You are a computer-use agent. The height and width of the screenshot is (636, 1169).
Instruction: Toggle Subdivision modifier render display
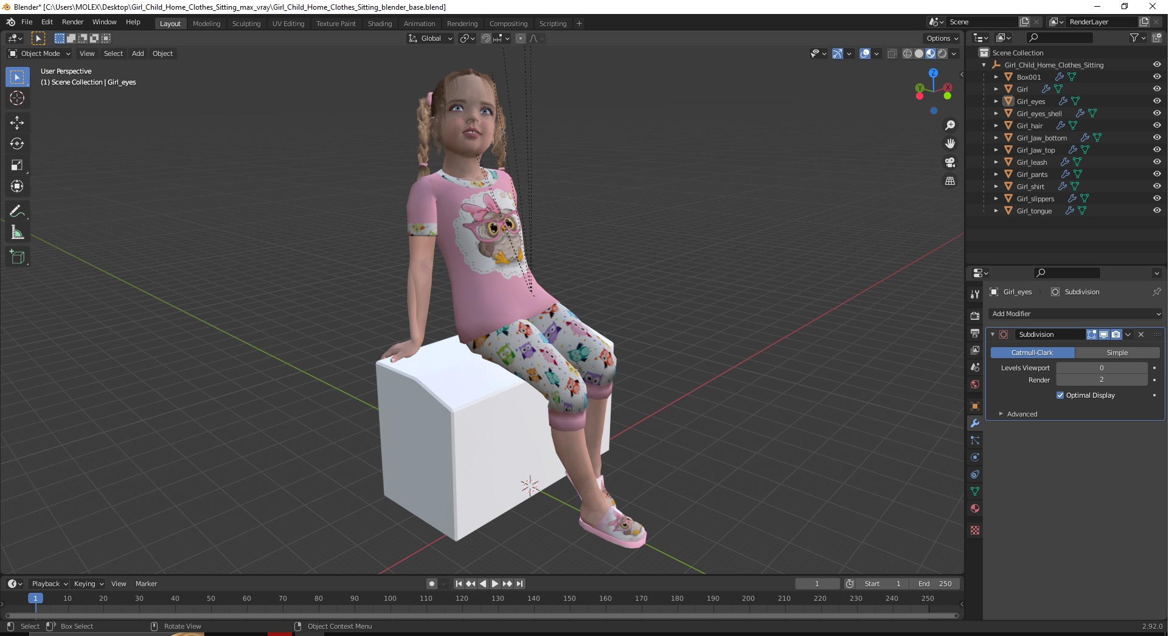[x=1115, y=334]
